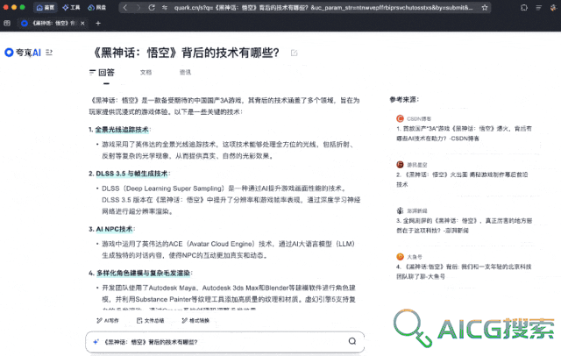
Task: Open the fourth reference about 北京科技团队
Action: (x=464, y=272)
